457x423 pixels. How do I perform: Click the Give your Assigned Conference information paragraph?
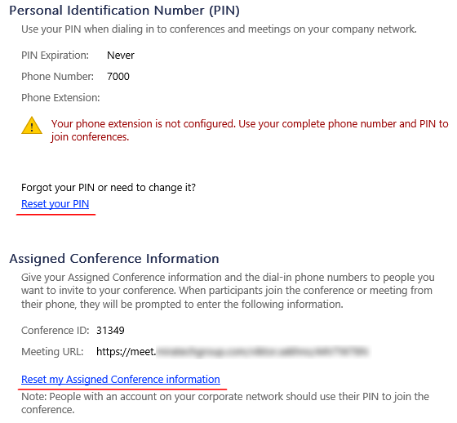click(x=228, y=291)
